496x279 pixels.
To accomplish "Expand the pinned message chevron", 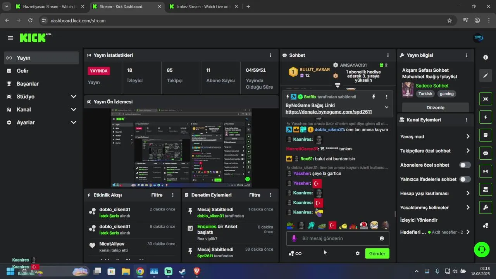I will pos(386,107).
